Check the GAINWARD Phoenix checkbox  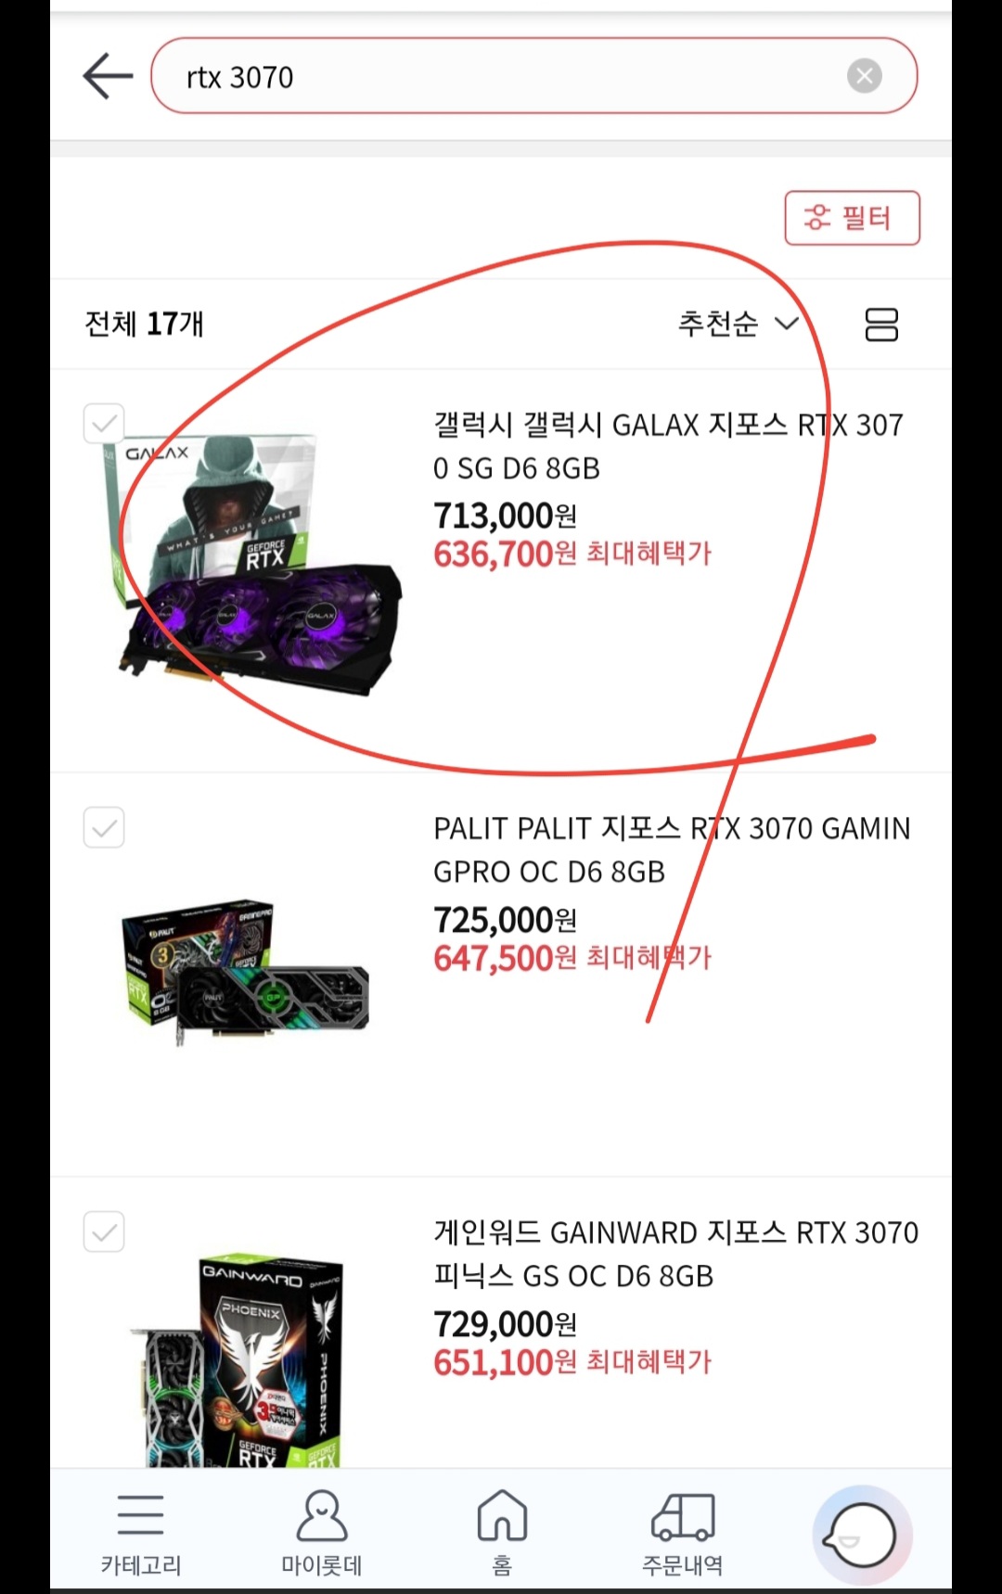tap(104, 1231)
